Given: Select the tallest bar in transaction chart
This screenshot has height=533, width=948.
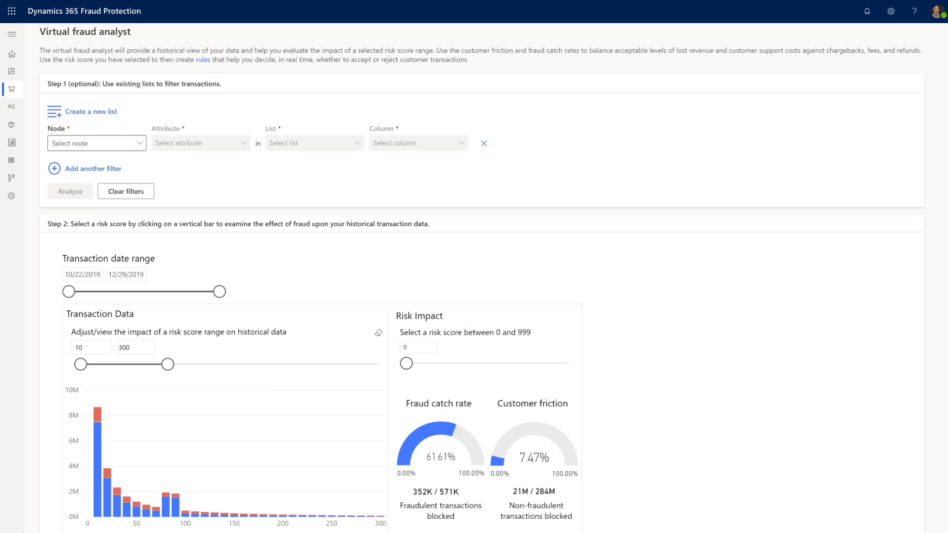Looking at the screenshot, I should point(97,462).
